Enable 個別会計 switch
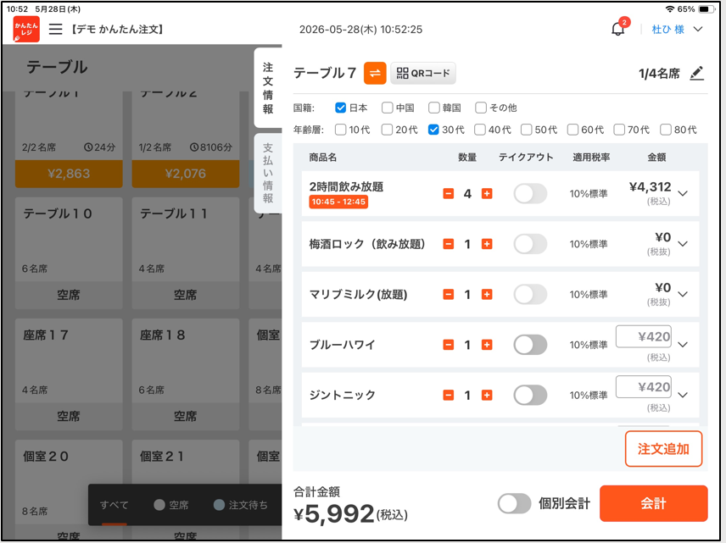726x543 pixels. pyautogui.click(x=515, y=503)
